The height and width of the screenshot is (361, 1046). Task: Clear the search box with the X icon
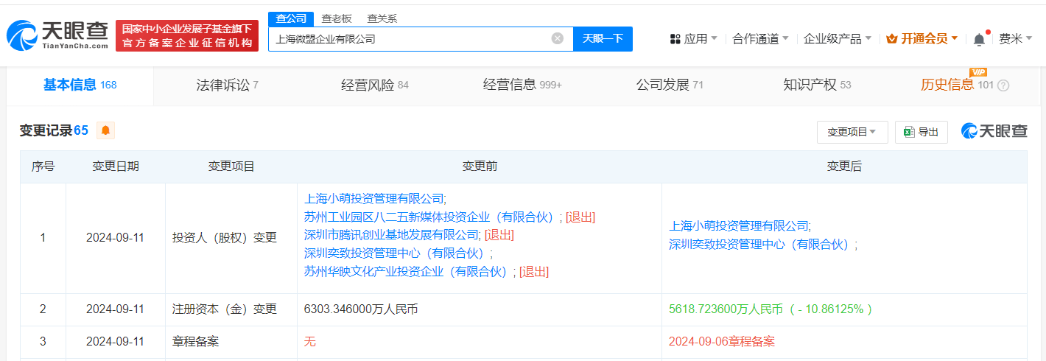pyautogui.click(x=558, y=38)
